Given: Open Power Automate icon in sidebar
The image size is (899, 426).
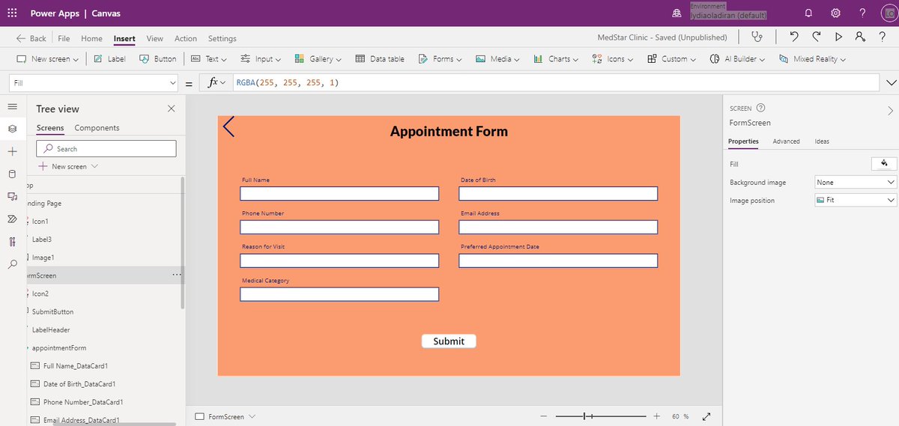Looking at the screenshot, I should [x=12, y=219].
